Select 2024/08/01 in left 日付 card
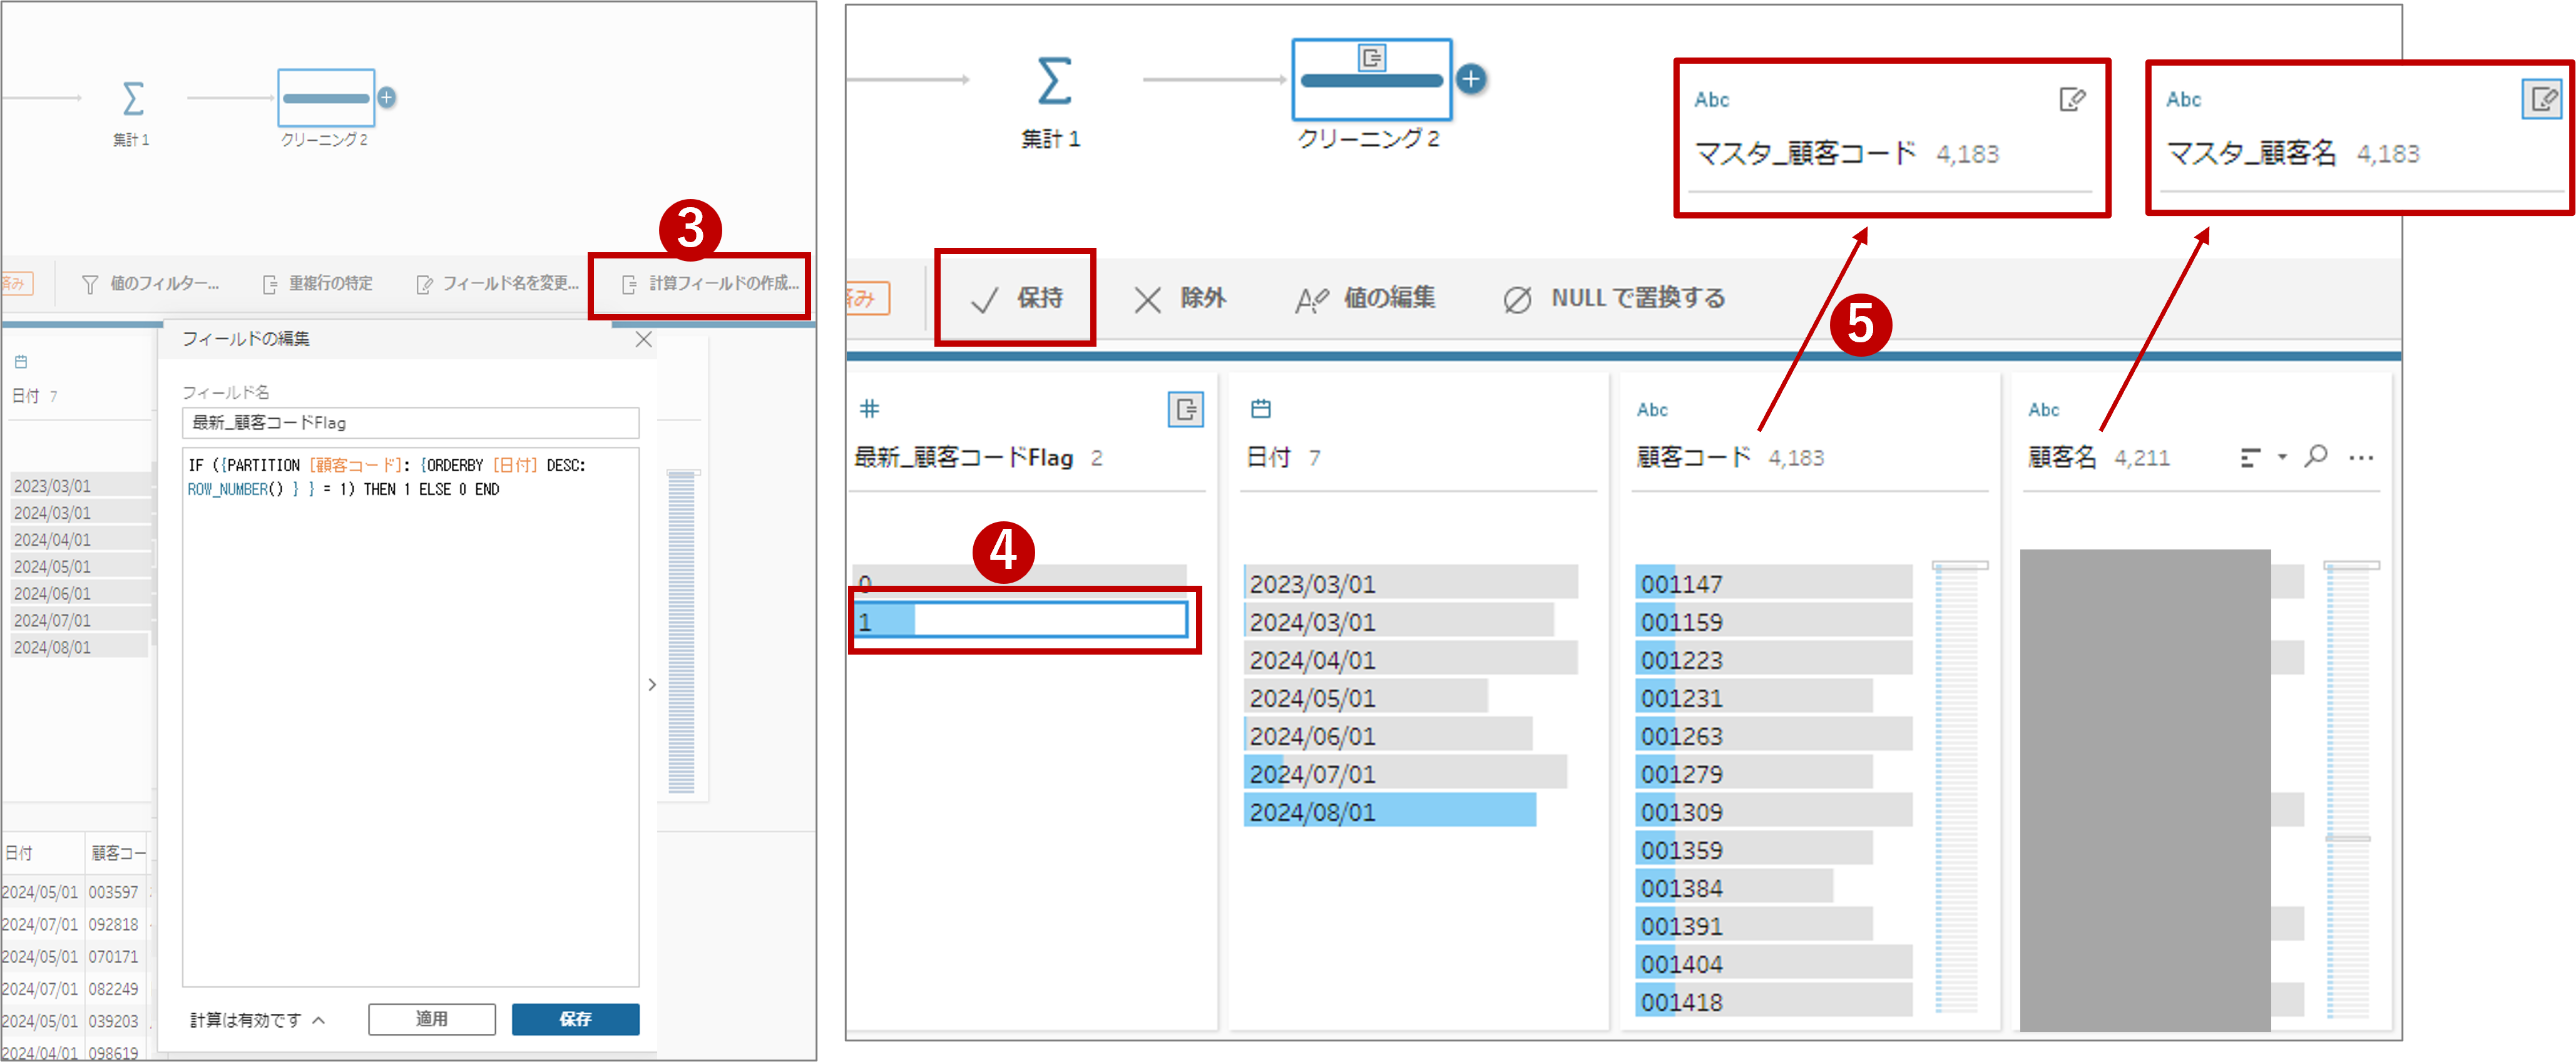The height and width of the screenshot is (1062, 2576). click(80, 648)
